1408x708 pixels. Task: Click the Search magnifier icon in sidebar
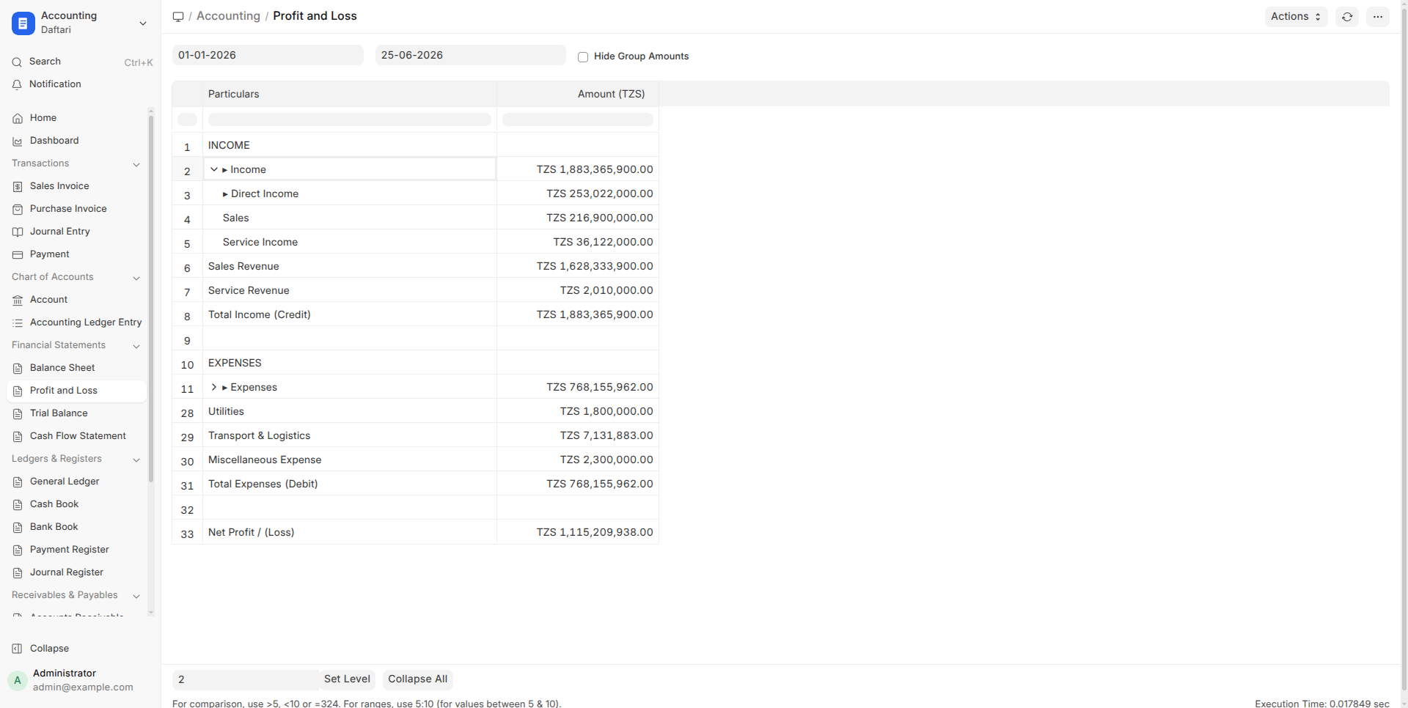click(17, 62)
